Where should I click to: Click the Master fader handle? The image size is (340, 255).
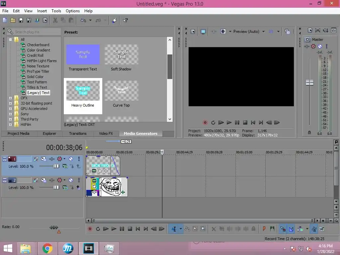[309, 82]
